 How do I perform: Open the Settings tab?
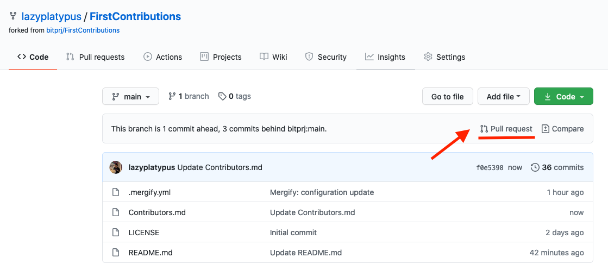[x=444, y=57]
